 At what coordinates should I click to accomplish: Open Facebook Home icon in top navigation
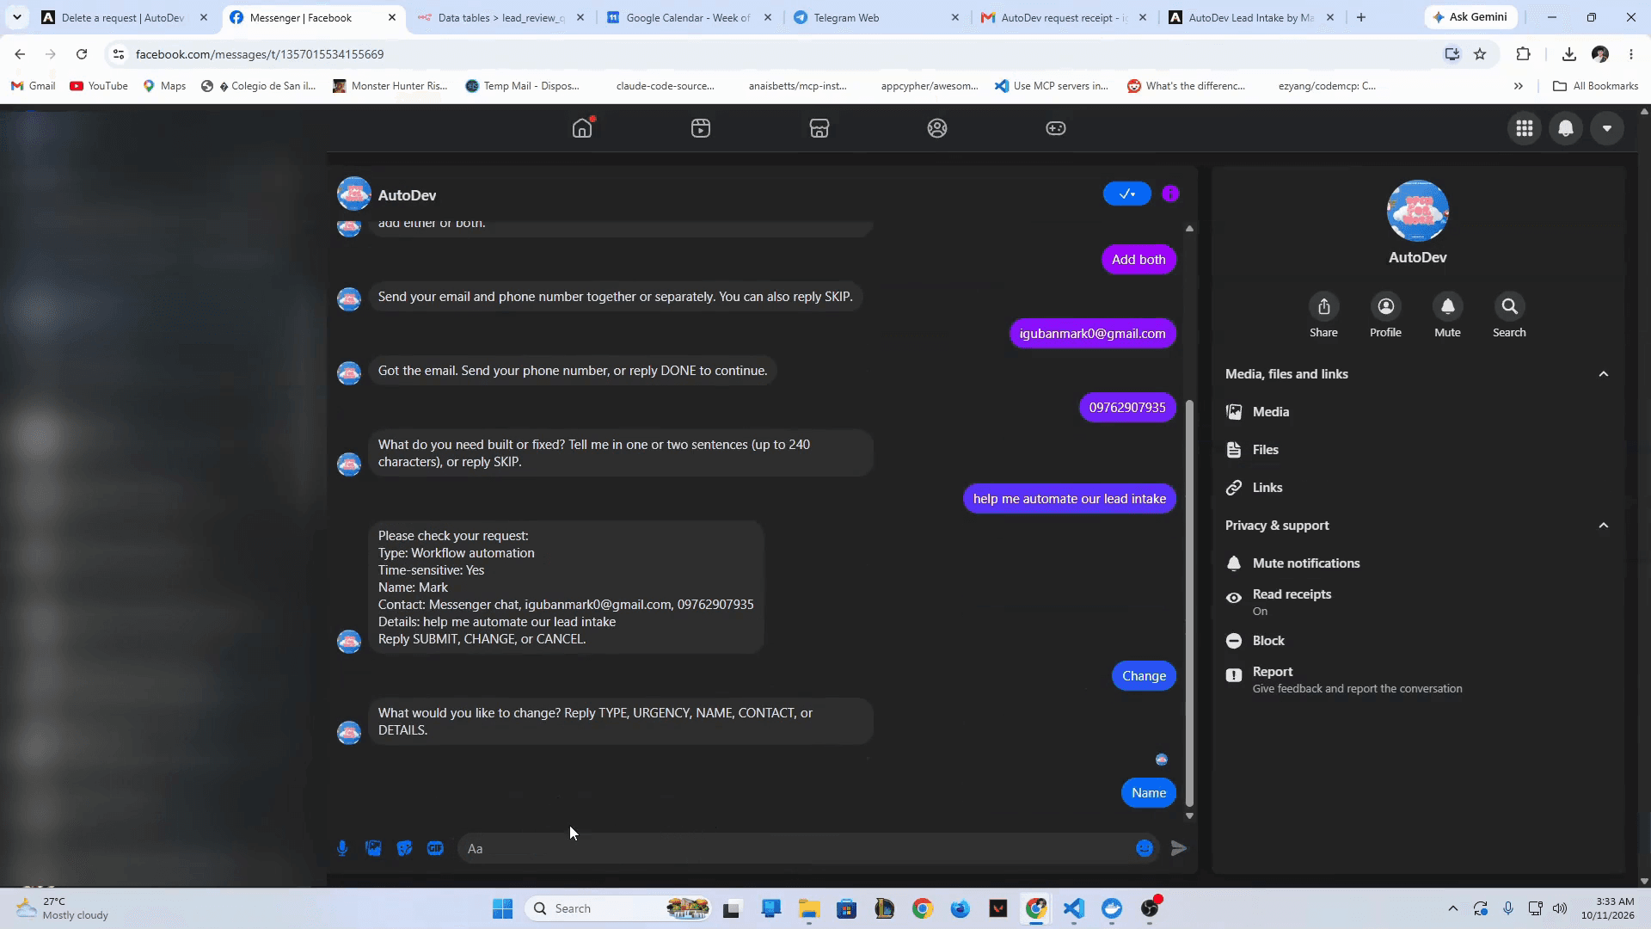tap(582, 128)
